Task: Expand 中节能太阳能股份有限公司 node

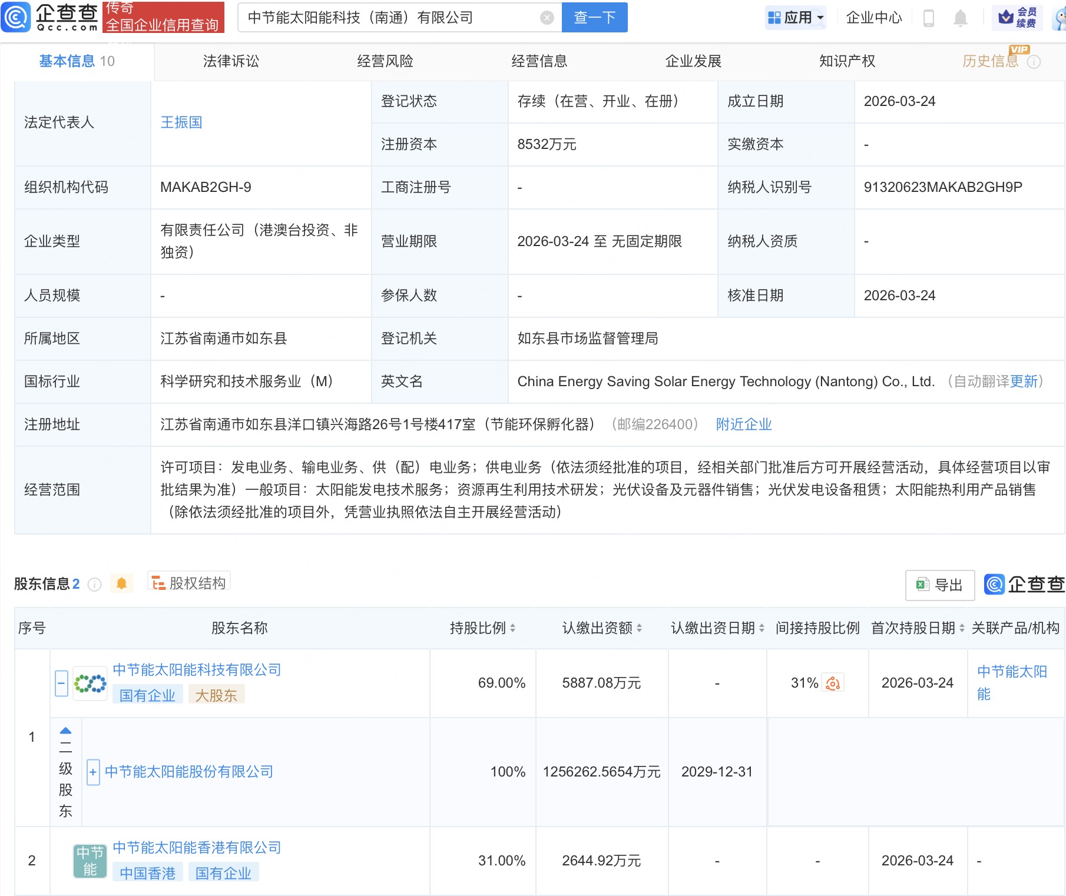Action: [92, 771]
